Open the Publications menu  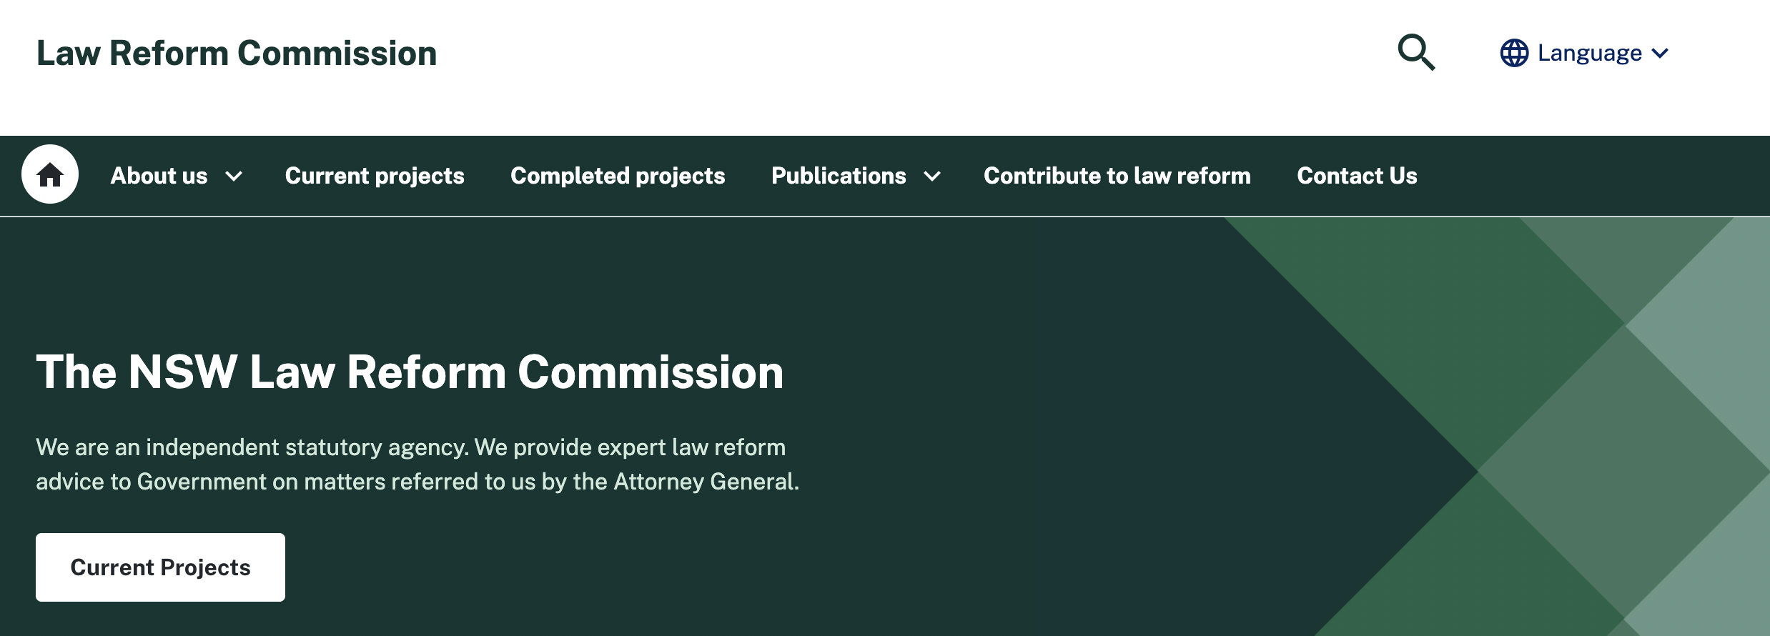[838, 176]
